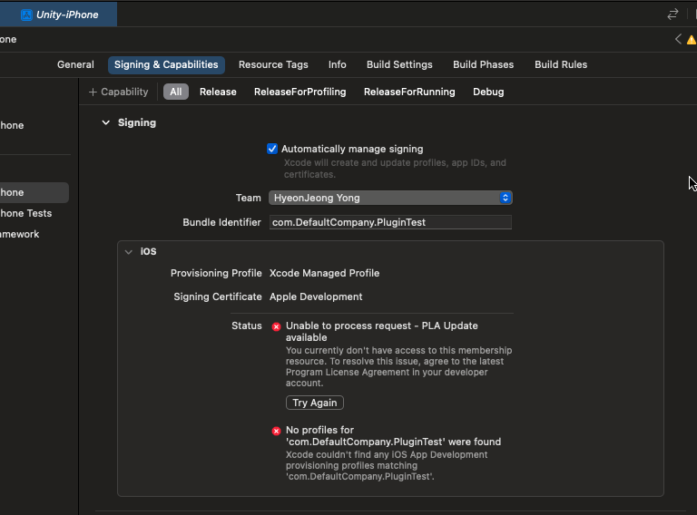The height and width of the screenshot is (515, 697).
Task: Click the Bundle Identifier field
Action: pos(390,222)
